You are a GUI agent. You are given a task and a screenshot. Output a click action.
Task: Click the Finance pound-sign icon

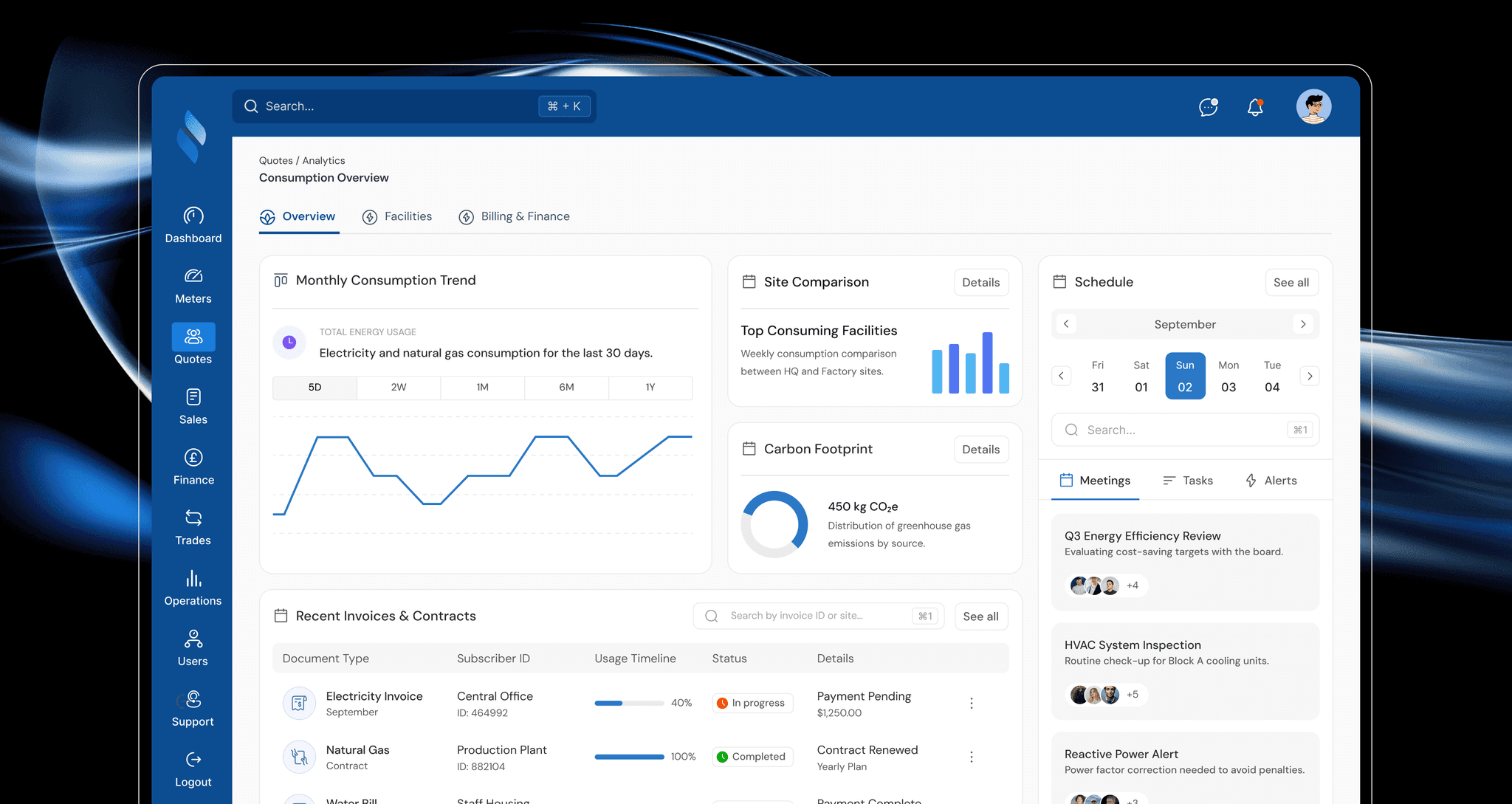193,458
